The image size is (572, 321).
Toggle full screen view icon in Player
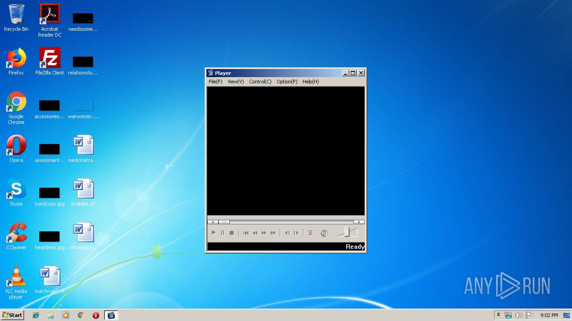coord(311,233)
